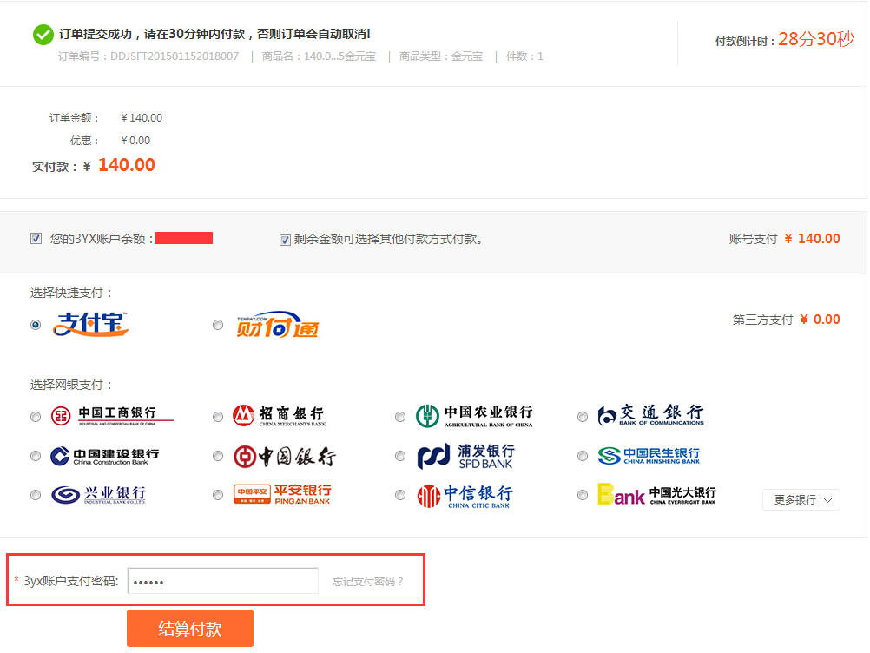
Task: Toggle the 剩余金额可选择其他付款方式 checkbox
Action: tap(285, 240)
